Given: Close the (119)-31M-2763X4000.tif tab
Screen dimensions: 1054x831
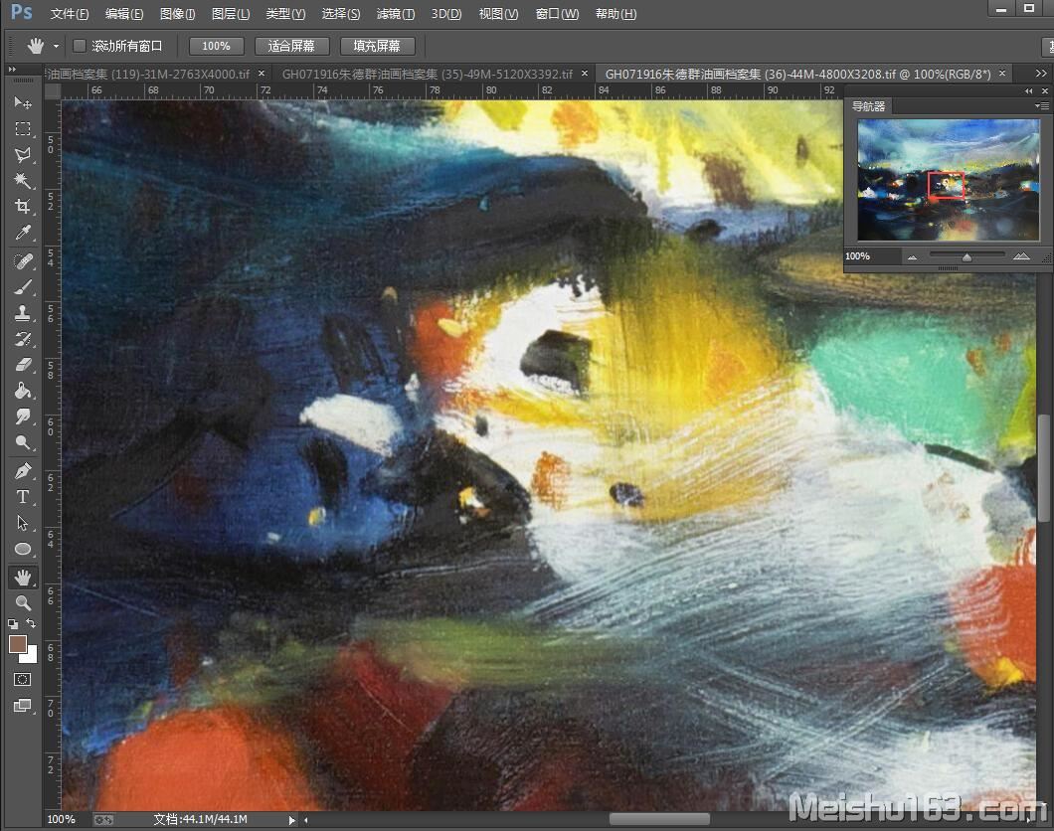Looking at the screenshot, I should [262, 74].
